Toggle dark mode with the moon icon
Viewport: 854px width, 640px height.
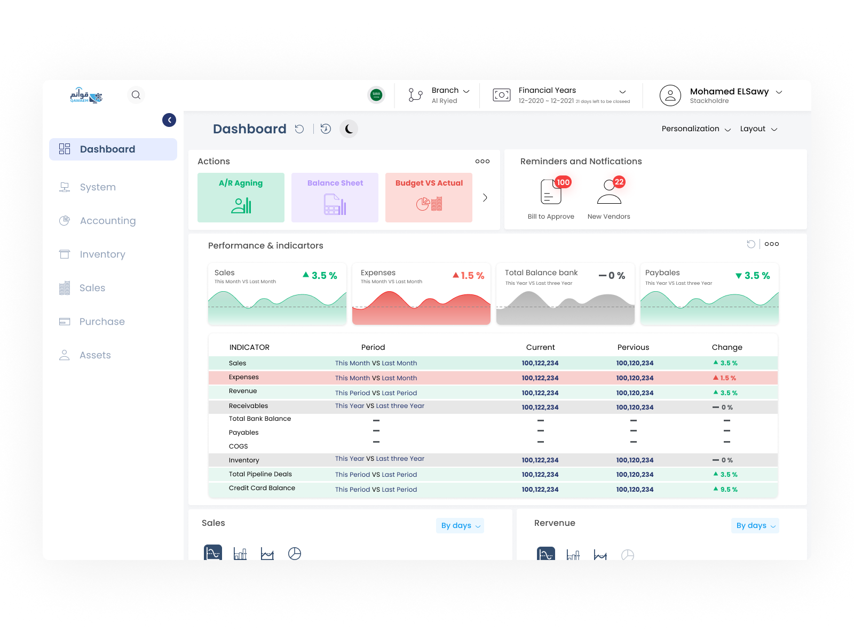[349, 129]
